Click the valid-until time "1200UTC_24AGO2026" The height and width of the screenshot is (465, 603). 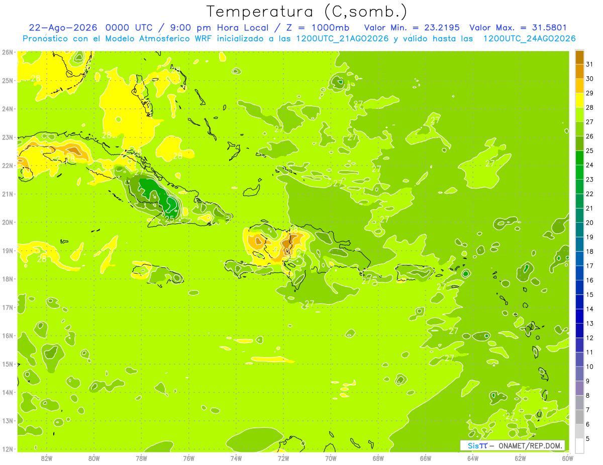(x=529, y=39)
